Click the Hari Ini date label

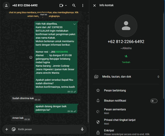44,15
